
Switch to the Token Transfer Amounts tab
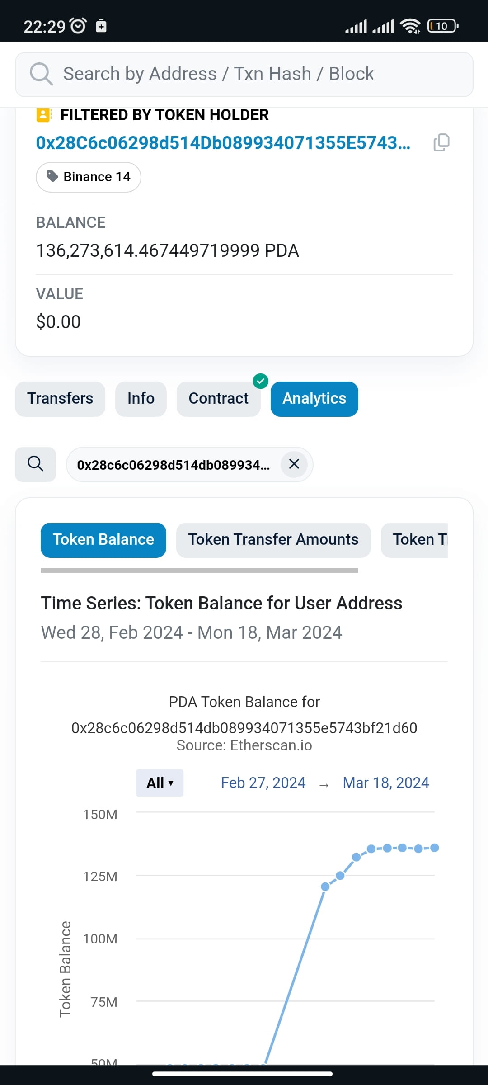tap(273, 539)
